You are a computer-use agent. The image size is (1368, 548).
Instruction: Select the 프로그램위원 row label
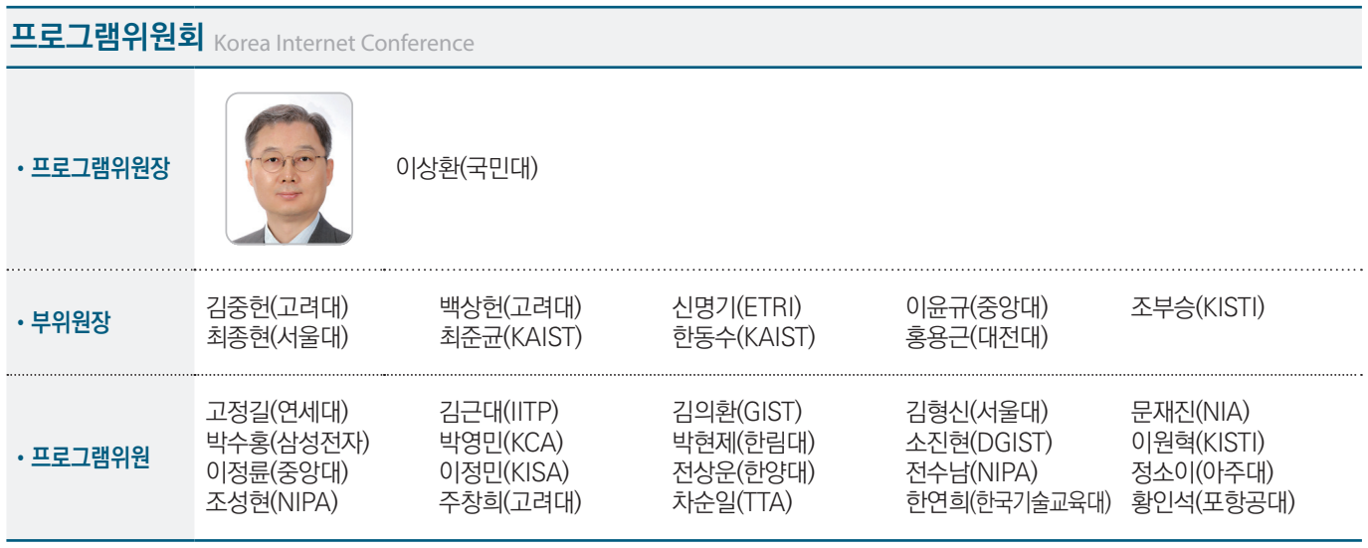(84, 457)
